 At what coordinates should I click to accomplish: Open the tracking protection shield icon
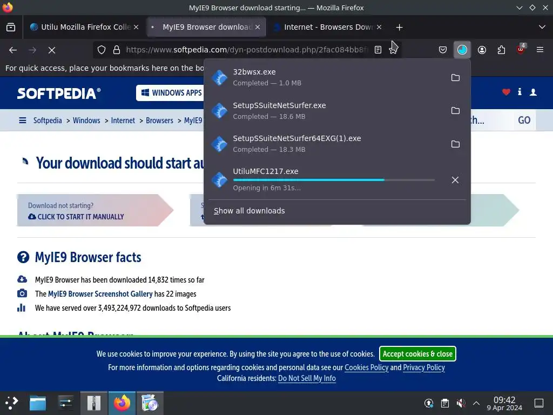[102, 50]
